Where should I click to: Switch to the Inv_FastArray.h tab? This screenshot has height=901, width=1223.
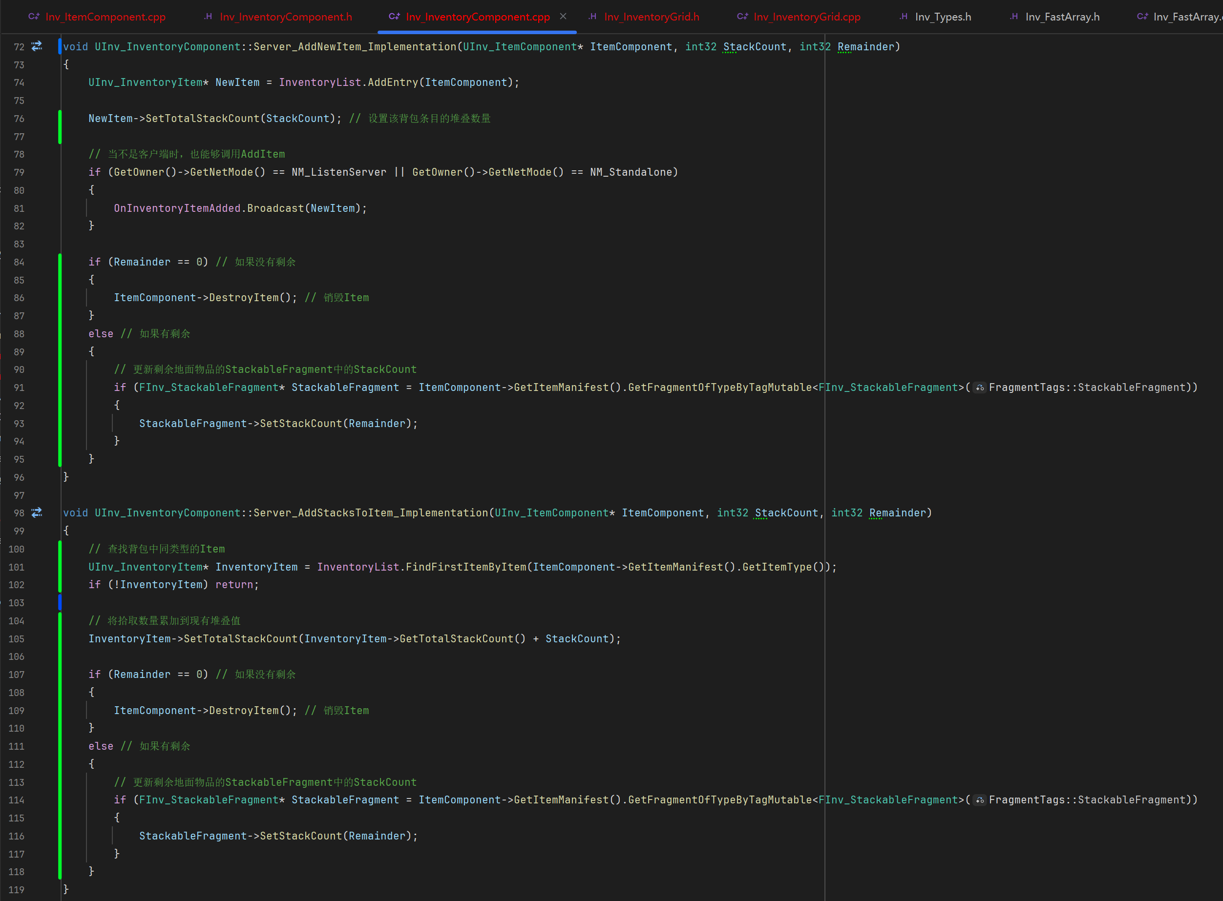(x=1062, y=17)
